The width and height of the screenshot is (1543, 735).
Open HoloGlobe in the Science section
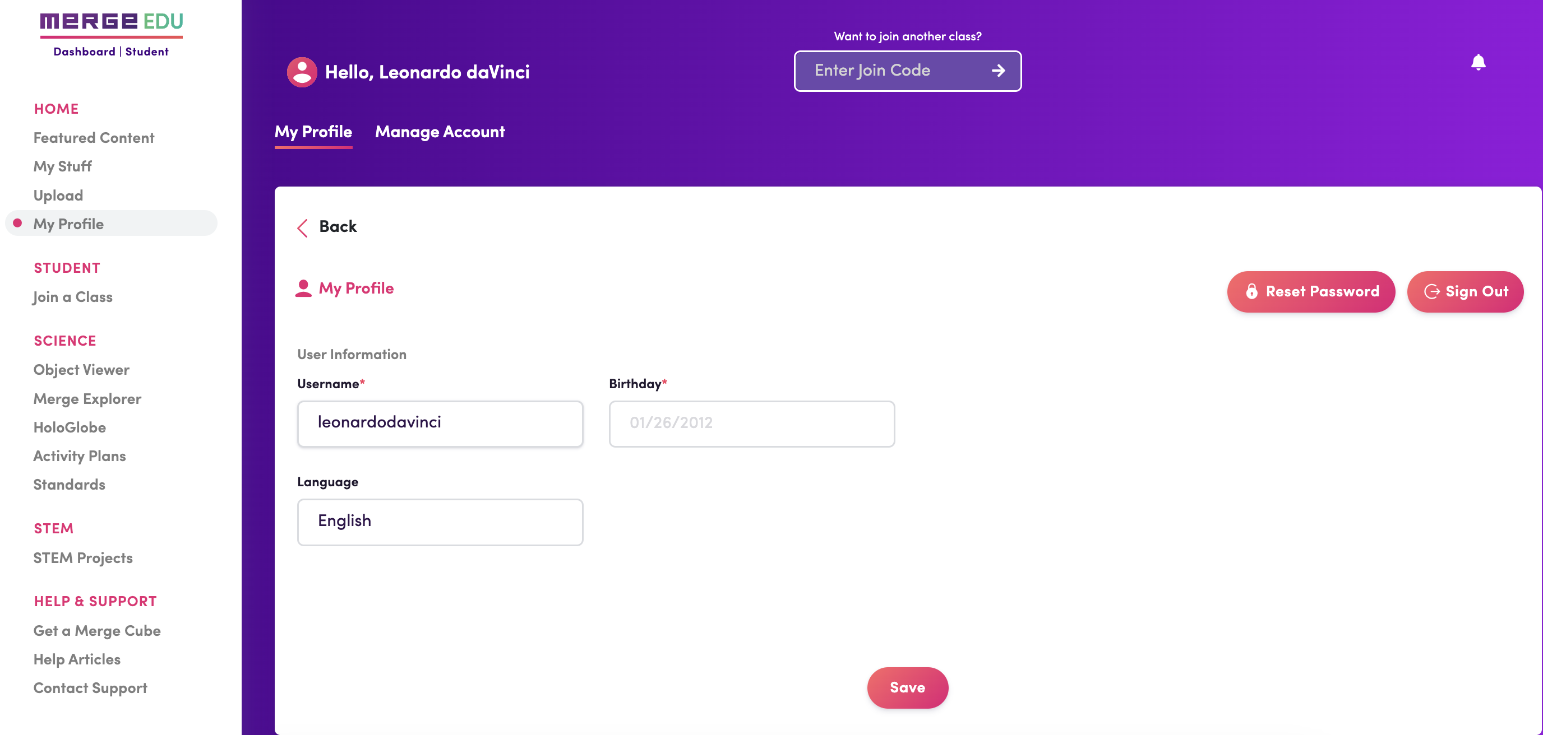70,427
